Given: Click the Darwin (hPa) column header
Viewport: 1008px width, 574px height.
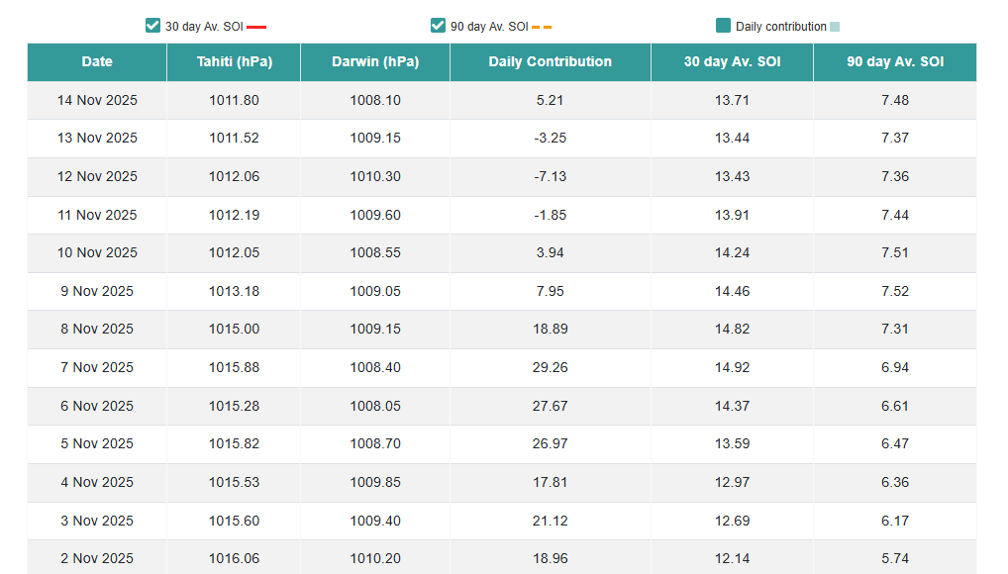Looking at the screenshot, I should (x=375, y=61).
